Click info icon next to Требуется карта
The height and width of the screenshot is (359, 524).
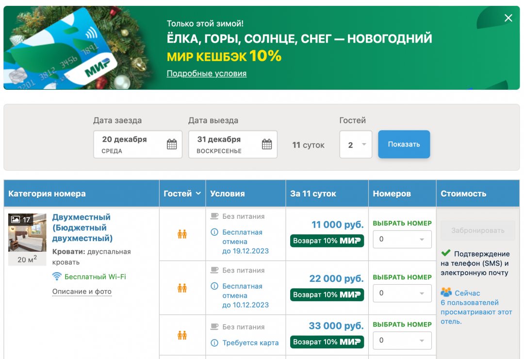point(214,343)
